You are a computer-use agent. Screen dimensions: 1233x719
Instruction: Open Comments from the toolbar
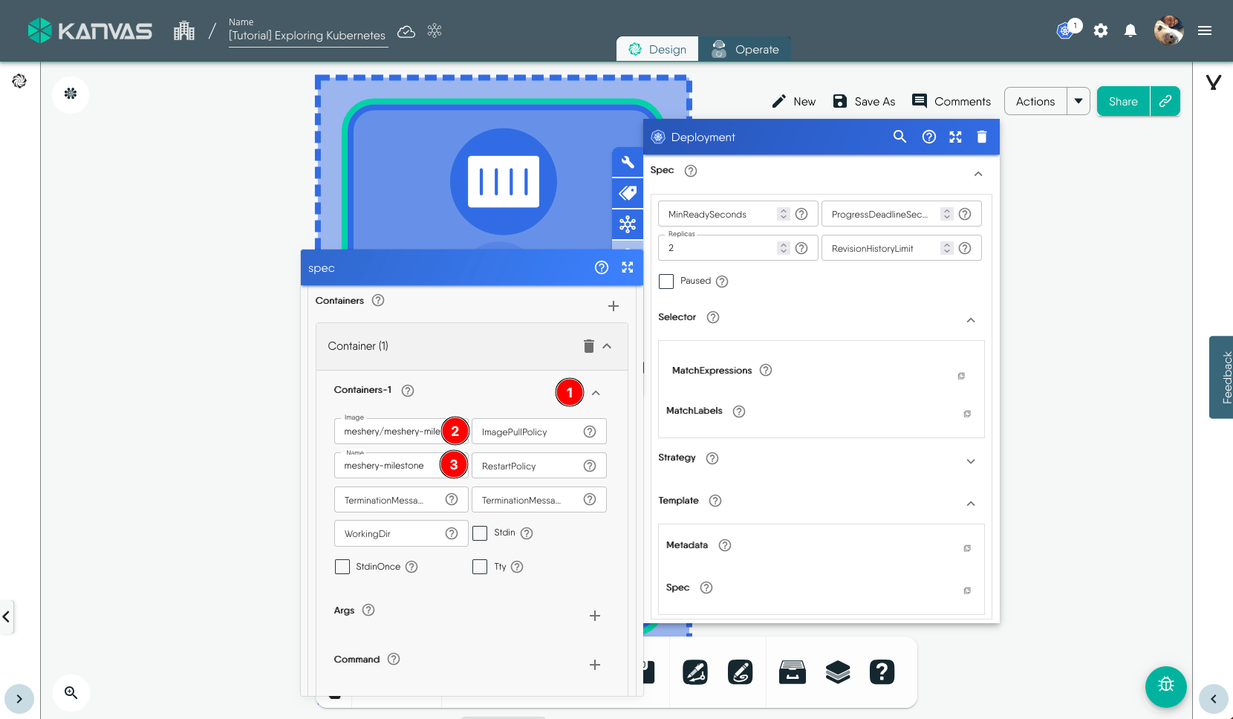951,101
